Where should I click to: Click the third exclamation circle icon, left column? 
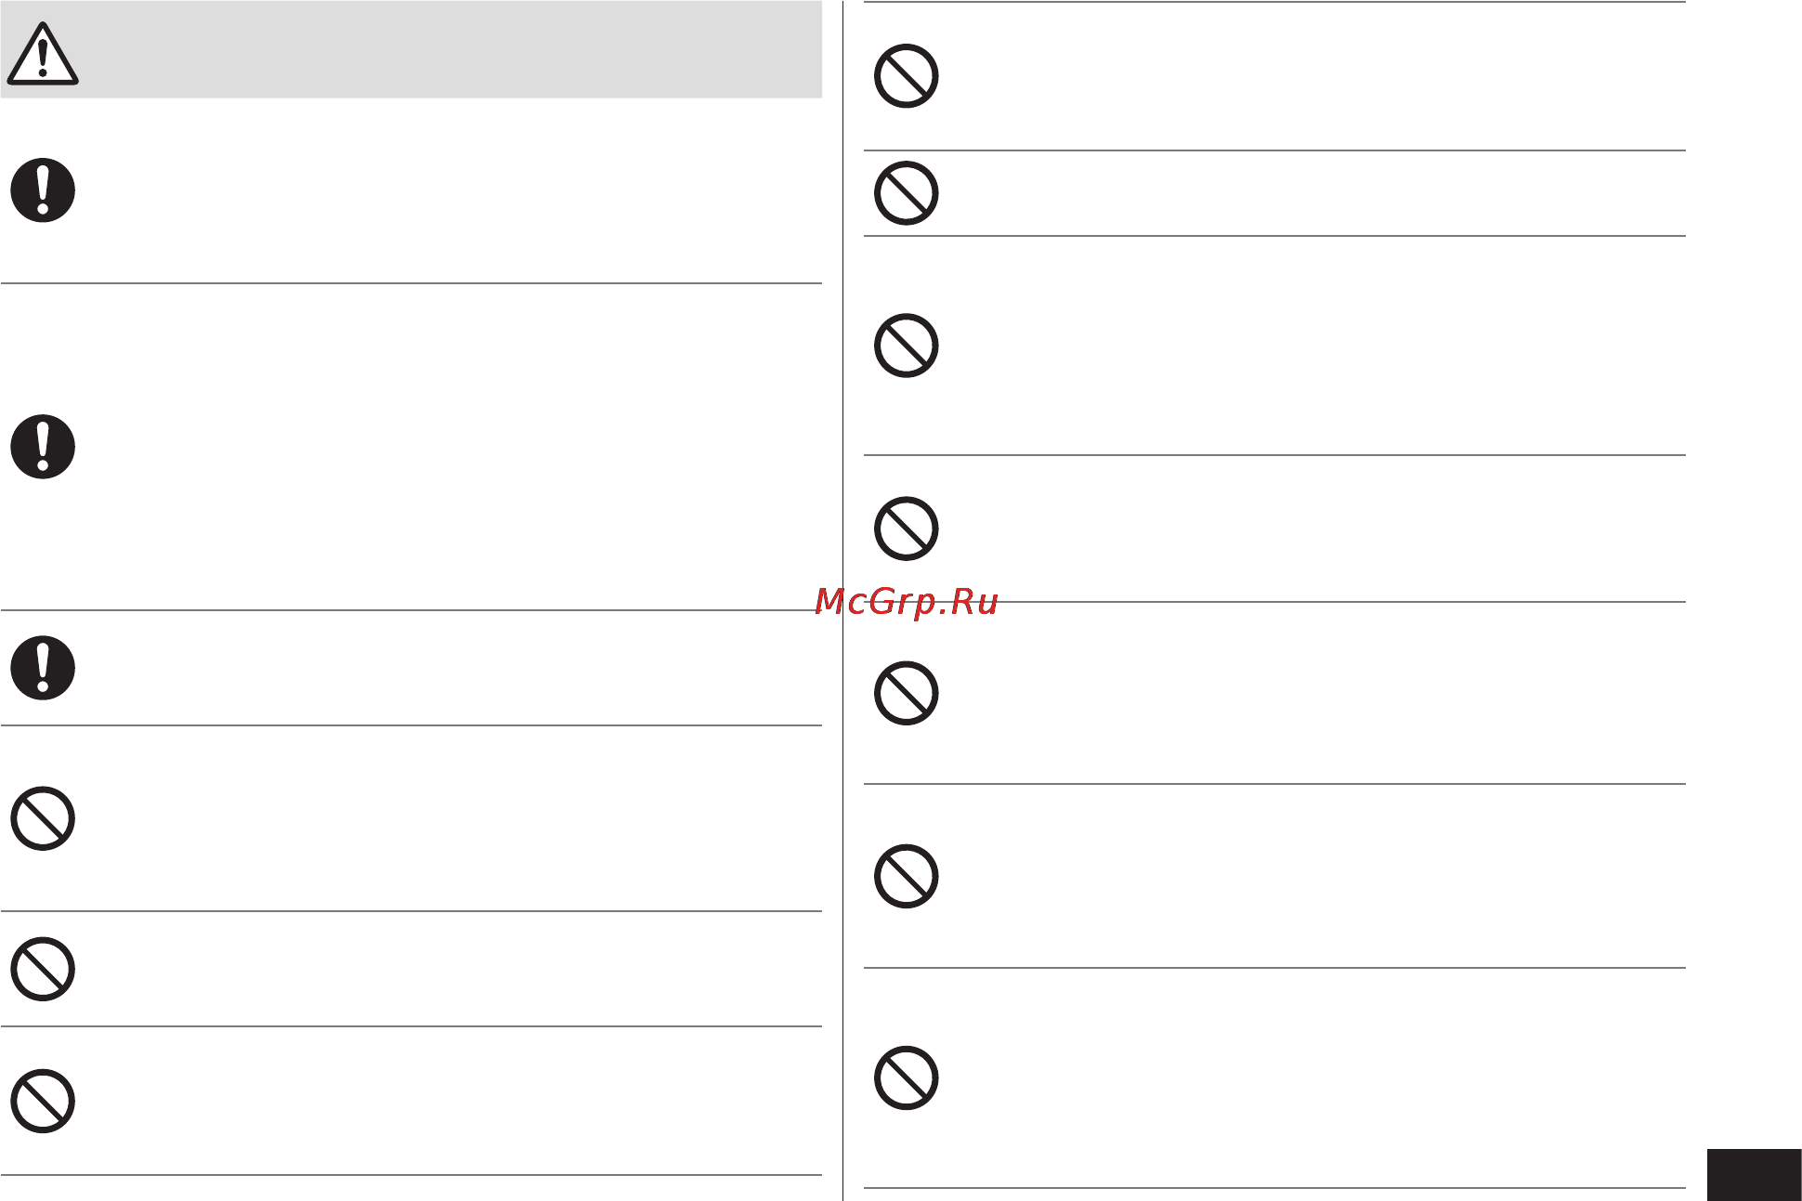[43, 668]
